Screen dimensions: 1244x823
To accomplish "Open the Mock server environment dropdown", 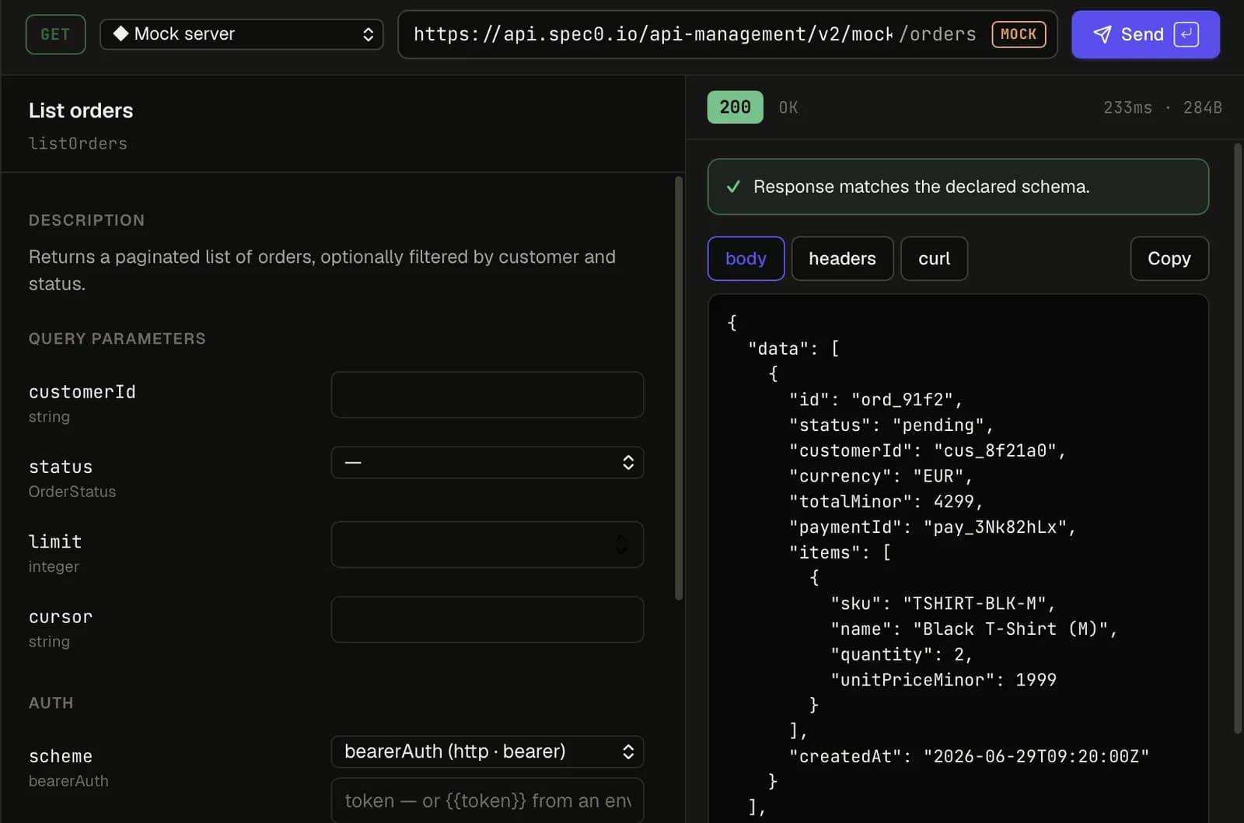I will (x=241, y=34).
